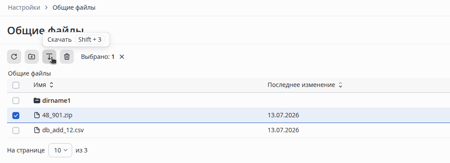The height and width of the screenshot is (163, 450).
Task: Open the per-page 10 dropdown
Action: tap(60, 150)
